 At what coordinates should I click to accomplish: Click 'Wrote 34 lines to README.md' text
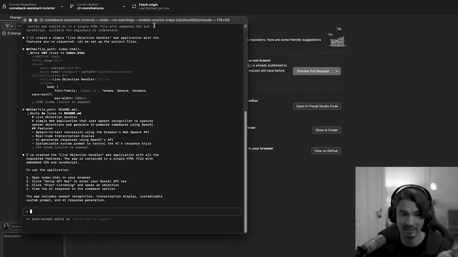point(55,113)
